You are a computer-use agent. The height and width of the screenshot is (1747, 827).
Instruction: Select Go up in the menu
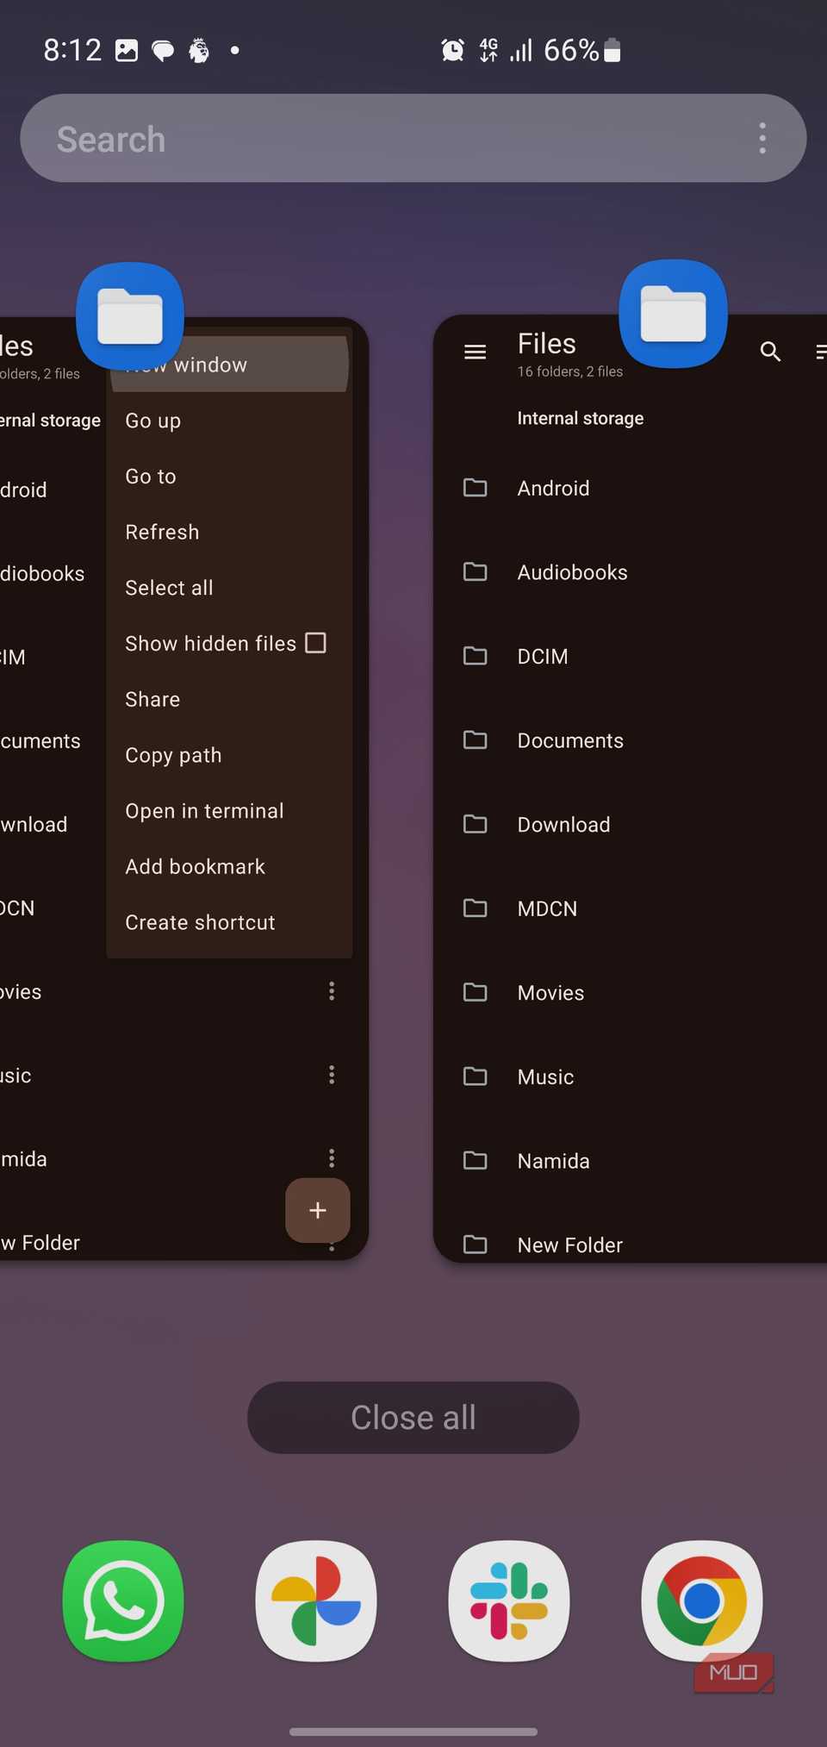point(229,421)
